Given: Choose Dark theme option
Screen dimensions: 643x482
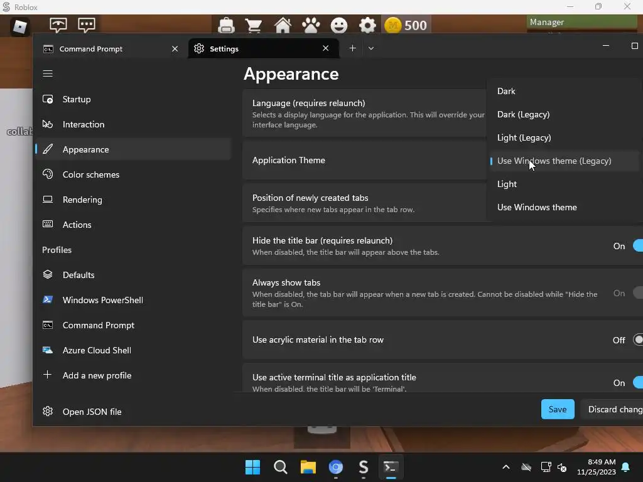Looking at the screenshot, I should click(565, 91).
